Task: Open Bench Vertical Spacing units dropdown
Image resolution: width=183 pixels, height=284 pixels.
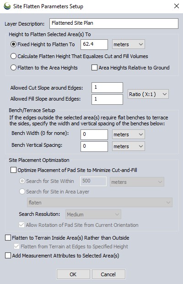Action: [x=128, y=146]
